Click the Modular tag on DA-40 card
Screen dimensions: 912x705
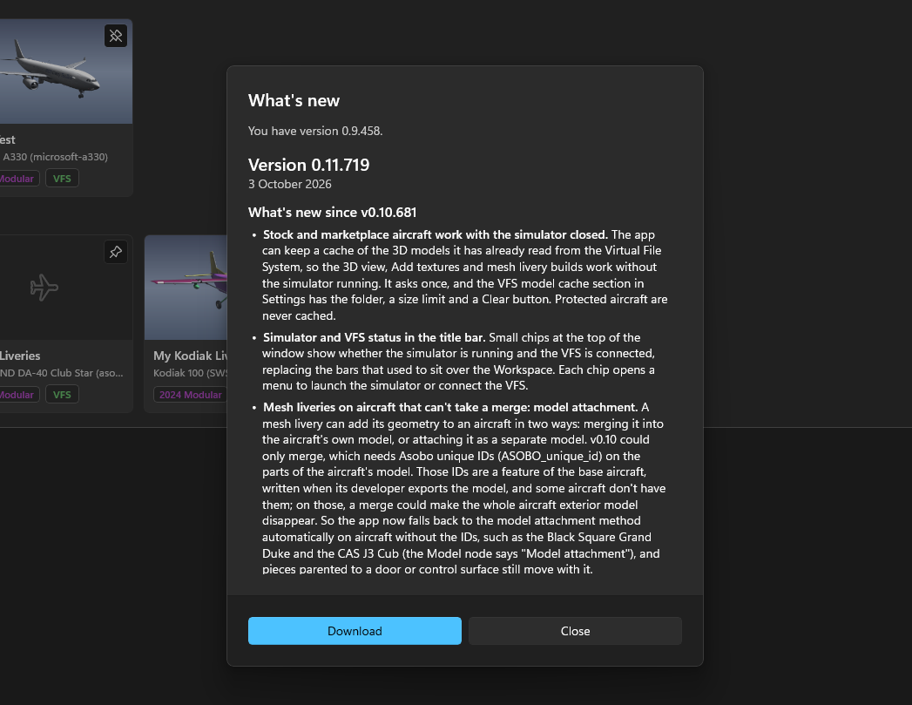tap(19, 395)
